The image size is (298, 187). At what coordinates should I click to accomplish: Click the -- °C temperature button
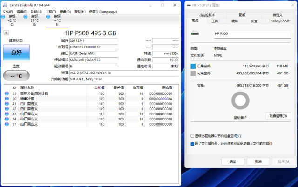click(x=16, y=76)
